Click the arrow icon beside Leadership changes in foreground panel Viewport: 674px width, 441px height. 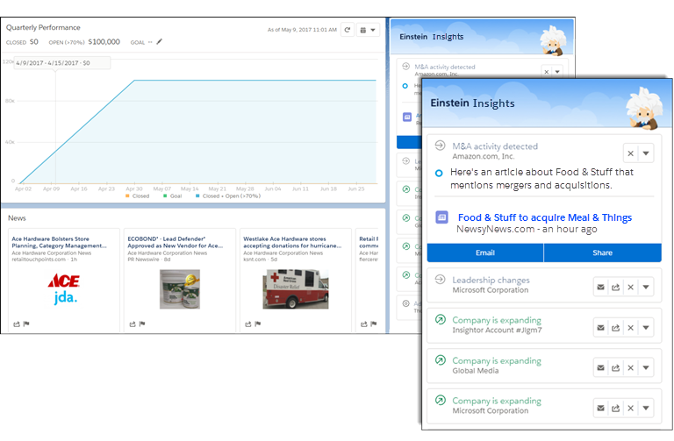[x=440, y=279]
